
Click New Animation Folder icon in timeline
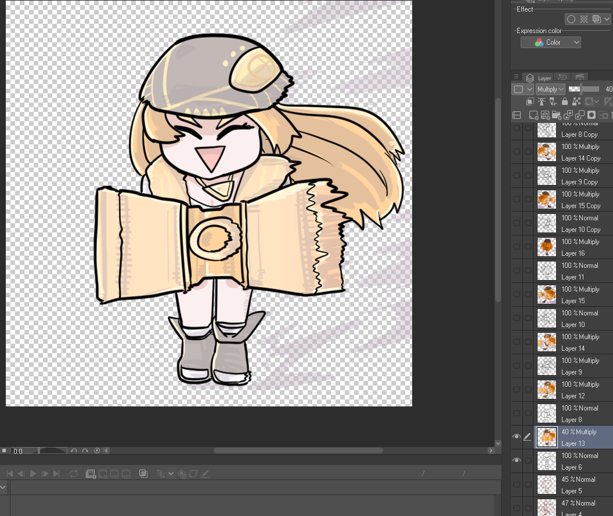tap(91, 474)
